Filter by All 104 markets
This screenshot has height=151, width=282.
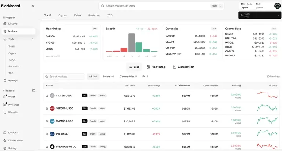coord(93,77)
